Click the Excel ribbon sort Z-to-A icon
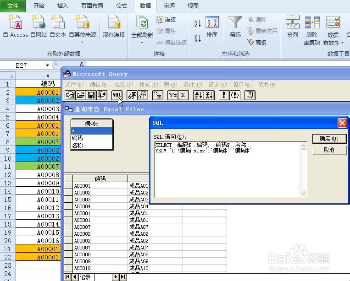Screen dimensions: 350x281 click(x=198, y=38)
